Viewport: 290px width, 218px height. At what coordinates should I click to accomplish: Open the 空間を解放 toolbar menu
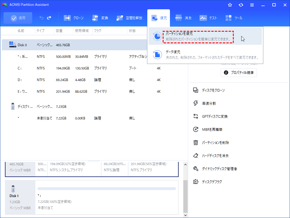click(129, 18)
